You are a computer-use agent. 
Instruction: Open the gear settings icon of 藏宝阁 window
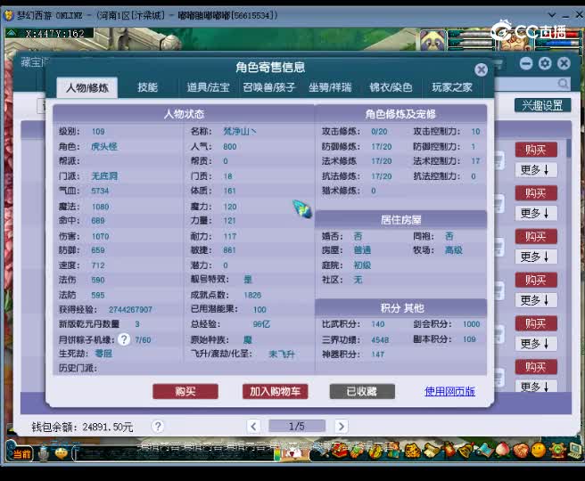pos(545,64)
